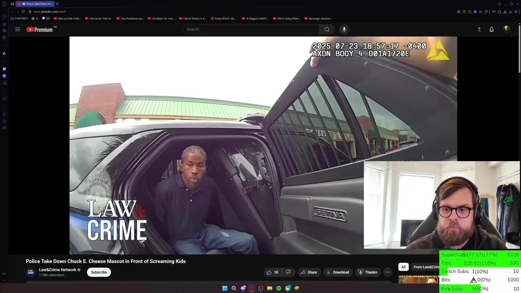Screen dimensions: 521x293
Task: Open the tab search magnifier
Action: click(x=499, y=4)
